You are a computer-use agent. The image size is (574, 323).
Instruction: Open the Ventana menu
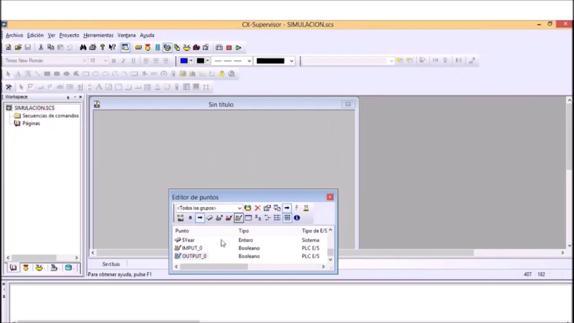pos(126,35)
